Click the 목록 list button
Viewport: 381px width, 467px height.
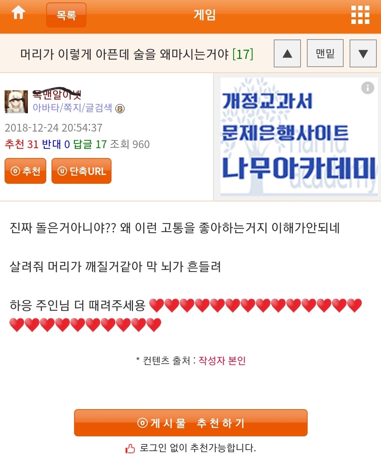click(66, 15)
